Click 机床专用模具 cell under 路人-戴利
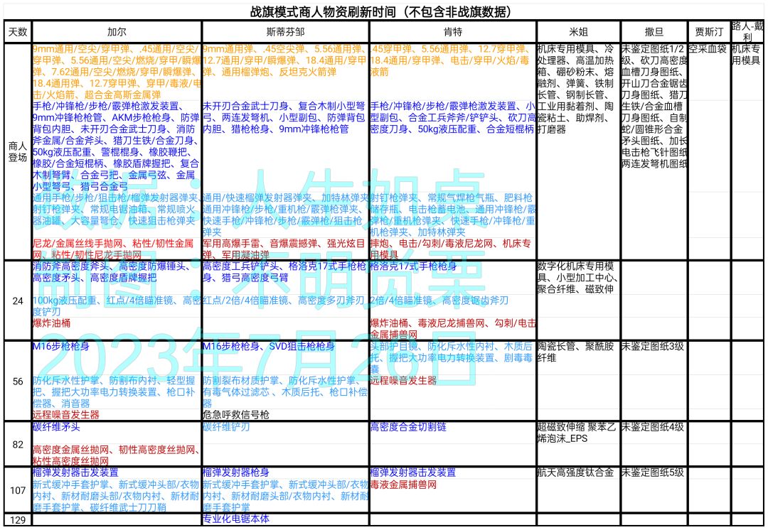This screenshot has width=768, height=530. (747, 55)
